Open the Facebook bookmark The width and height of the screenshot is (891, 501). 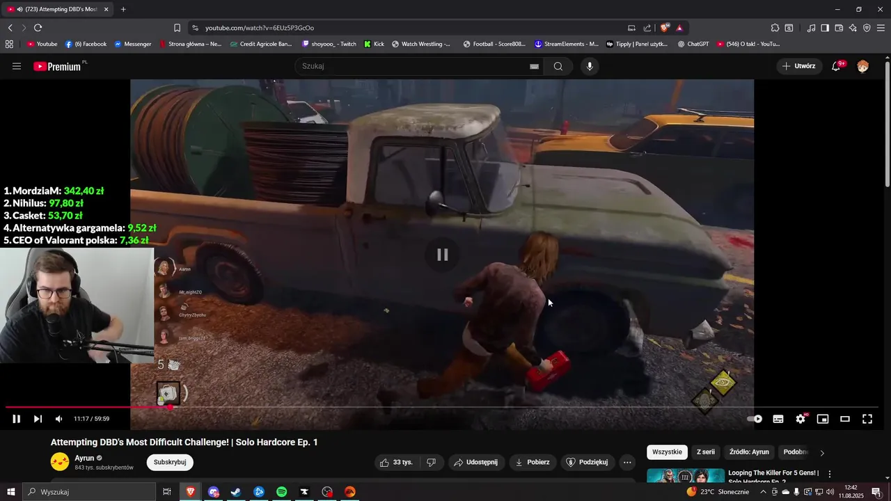[86, 44]
